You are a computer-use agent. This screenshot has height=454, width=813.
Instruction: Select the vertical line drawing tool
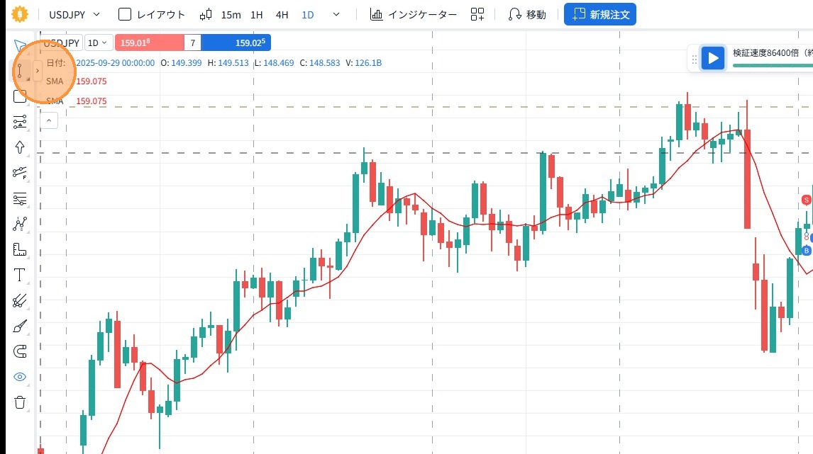tap(20, 70)
